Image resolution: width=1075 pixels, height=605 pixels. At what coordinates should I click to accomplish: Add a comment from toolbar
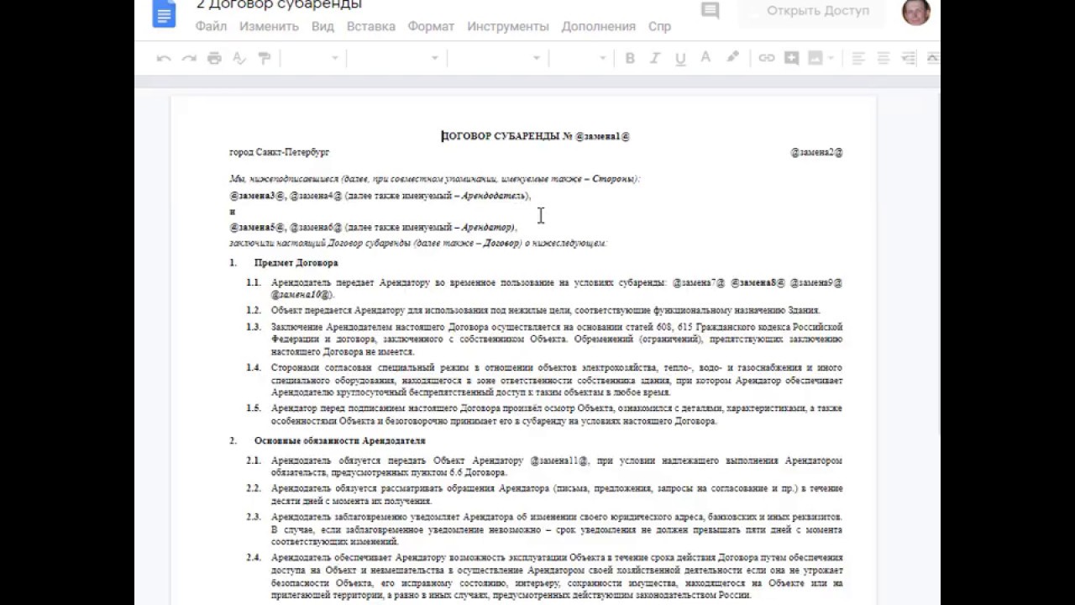point(791,58)
